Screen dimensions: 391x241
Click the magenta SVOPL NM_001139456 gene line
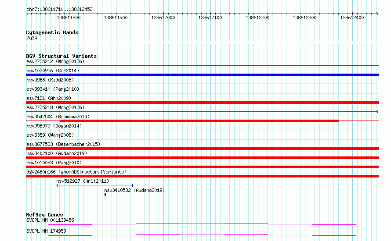pyautogui.click(x=202, y=224)
